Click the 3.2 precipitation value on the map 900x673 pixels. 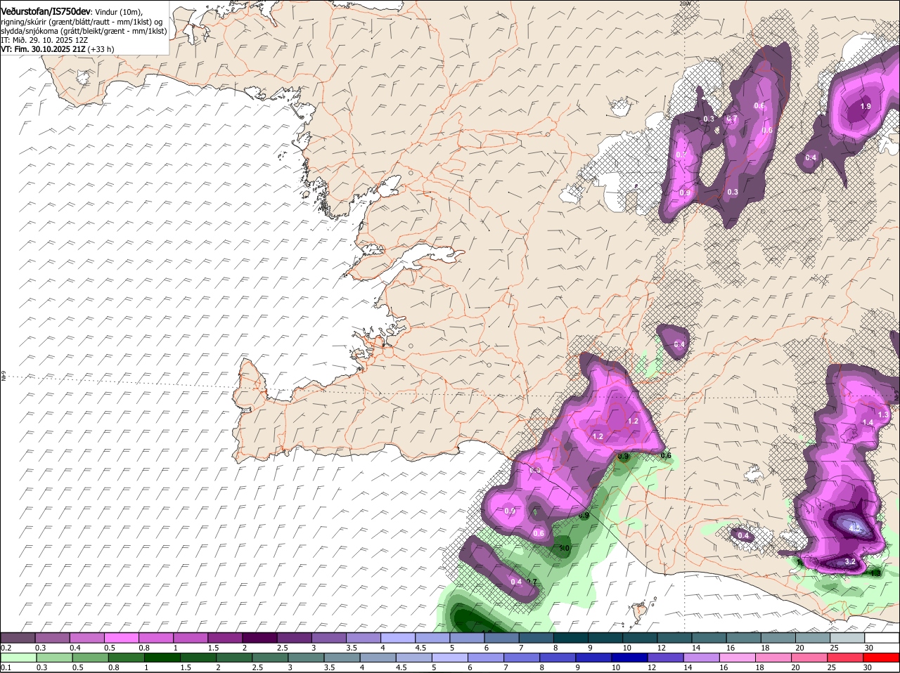(x=849, y=561)
